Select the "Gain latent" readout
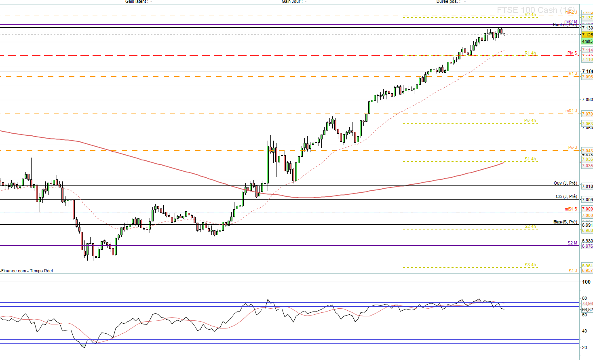 139,2
